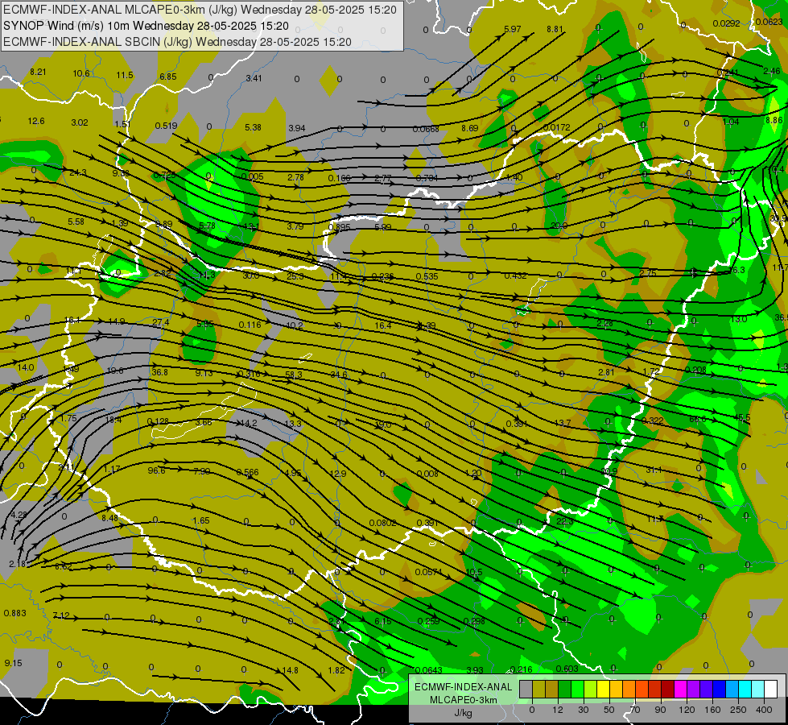Click the map value '96.6'
The image size is (788, 725).
(156, 470)
